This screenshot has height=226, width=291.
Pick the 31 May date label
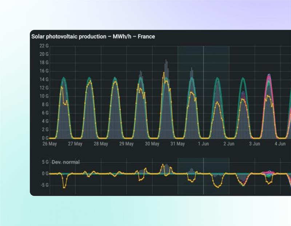178,144
